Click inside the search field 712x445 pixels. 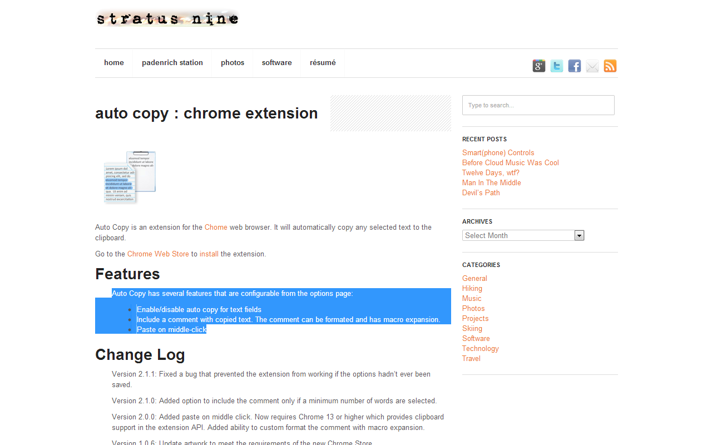[538, 105]
